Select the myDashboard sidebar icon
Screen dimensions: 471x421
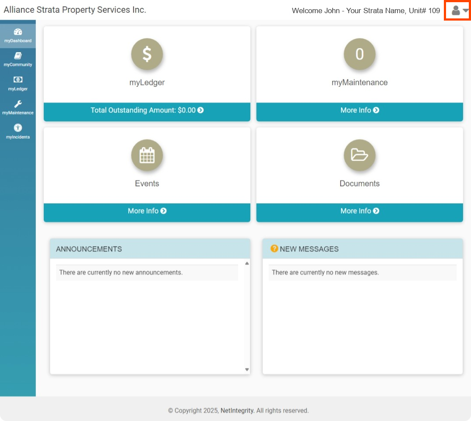point(18,32)
